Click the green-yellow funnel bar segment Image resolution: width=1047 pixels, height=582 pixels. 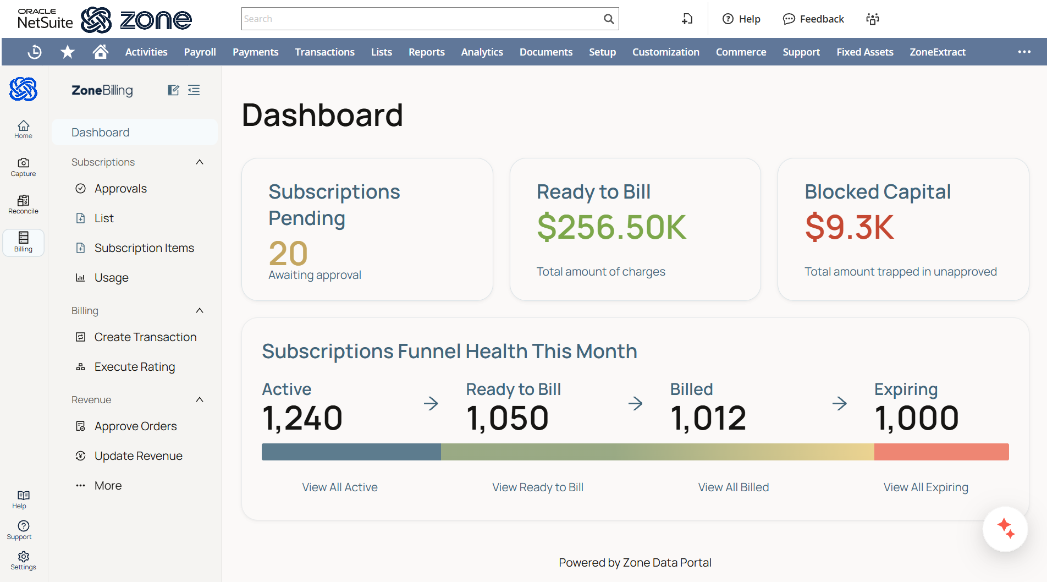tap(658, 452)
